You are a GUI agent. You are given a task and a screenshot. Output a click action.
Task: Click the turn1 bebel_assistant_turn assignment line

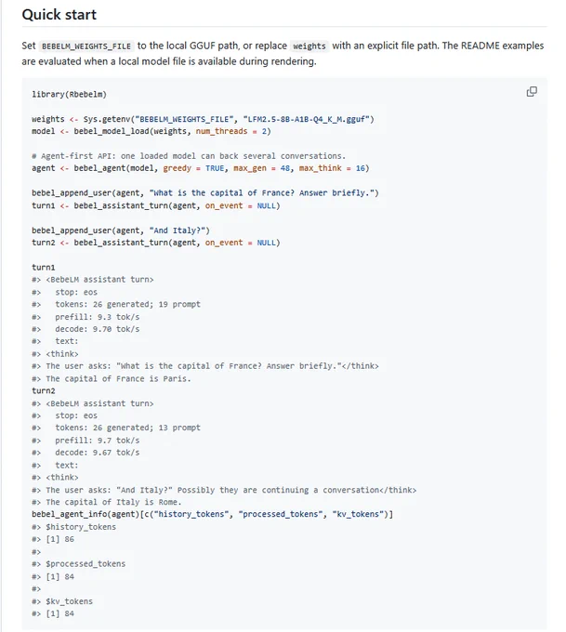[156, 205]
